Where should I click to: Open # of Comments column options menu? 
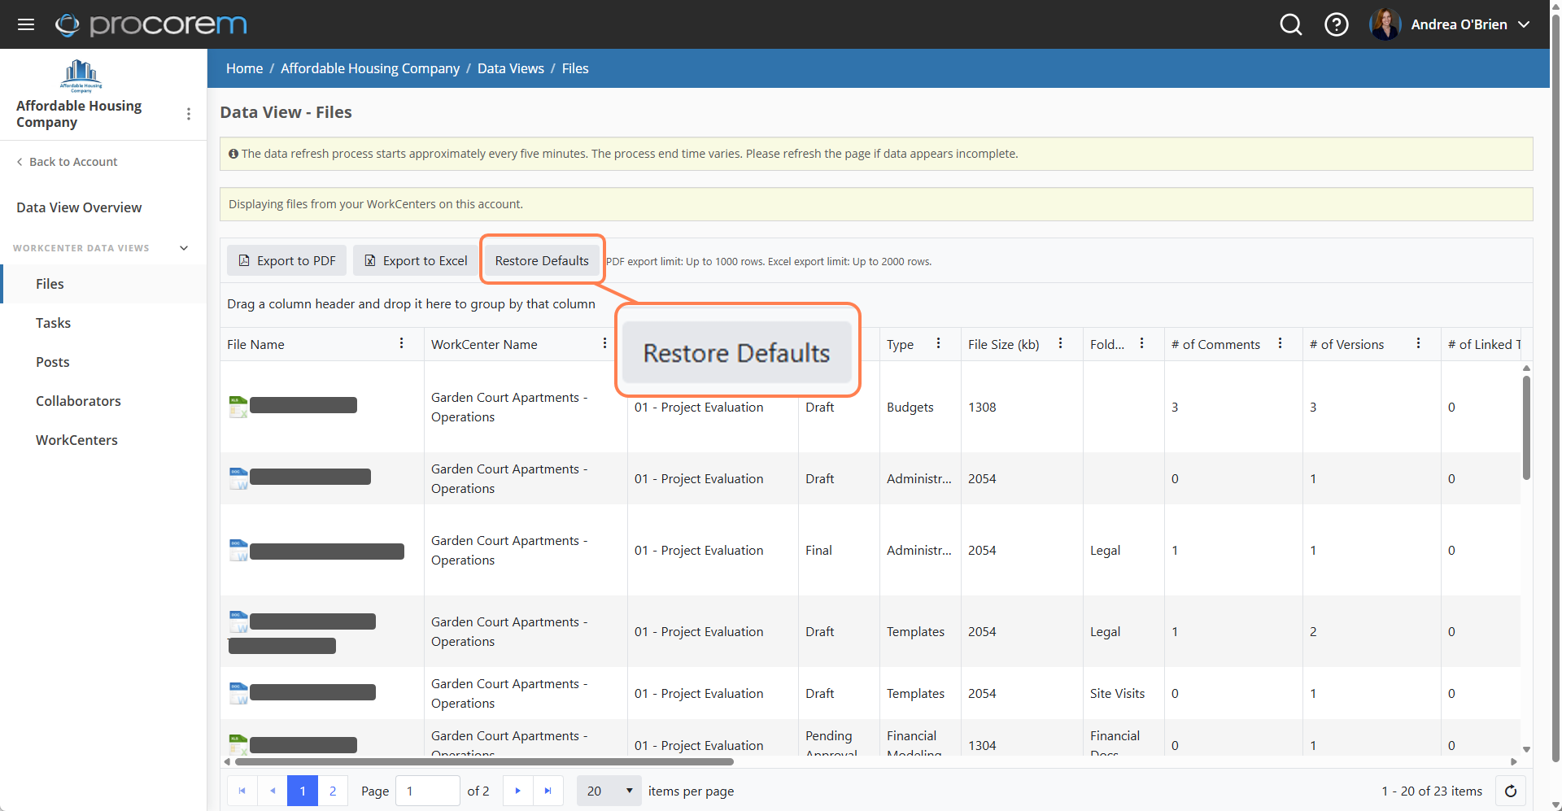coord(1281,343)
